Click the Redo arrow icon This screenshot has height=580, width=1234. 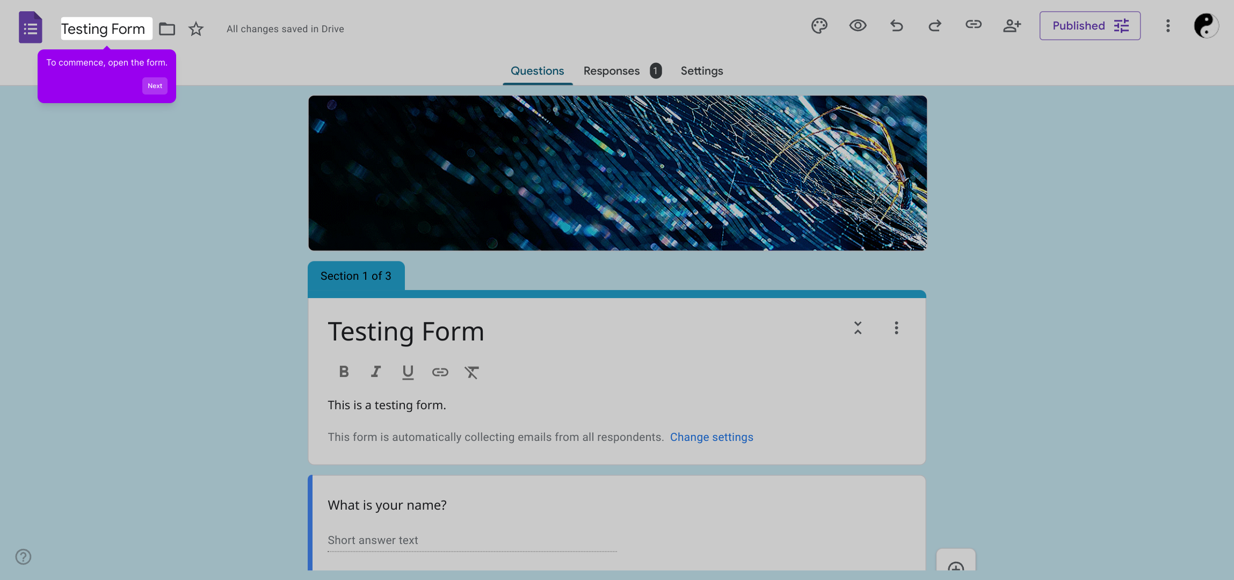(x=935, y=26)
